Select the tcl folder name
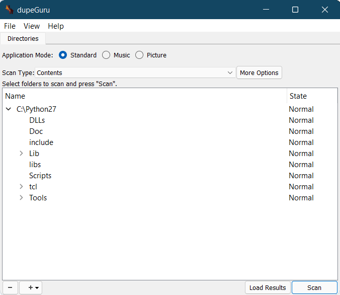 point(33,187)
